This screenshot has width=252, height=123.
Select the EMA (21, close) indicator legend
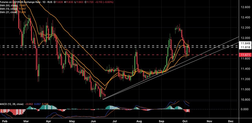pyautogui.click(x=9, y=12)
